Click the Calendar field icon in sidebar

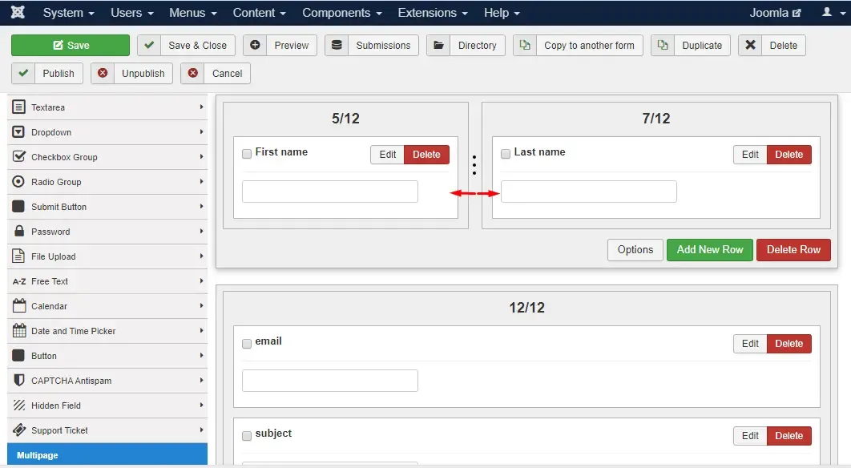click(19, 305)
